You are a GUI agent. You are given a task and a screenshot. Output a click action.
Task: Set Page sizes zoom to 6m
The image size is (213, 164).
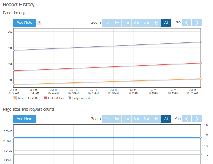146,119
